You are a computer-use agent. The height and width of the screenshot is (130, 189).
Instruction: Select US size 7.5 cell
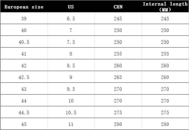(71, 42)
